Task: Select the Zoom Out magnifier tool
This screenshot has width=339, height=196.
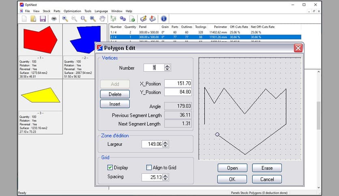Action: (x=74, y=19)
